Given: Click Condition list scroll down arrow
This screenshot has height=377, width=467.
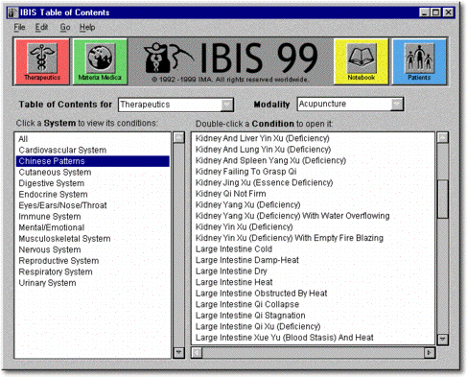Looking at the screenshot, I should tap(443, 340).
